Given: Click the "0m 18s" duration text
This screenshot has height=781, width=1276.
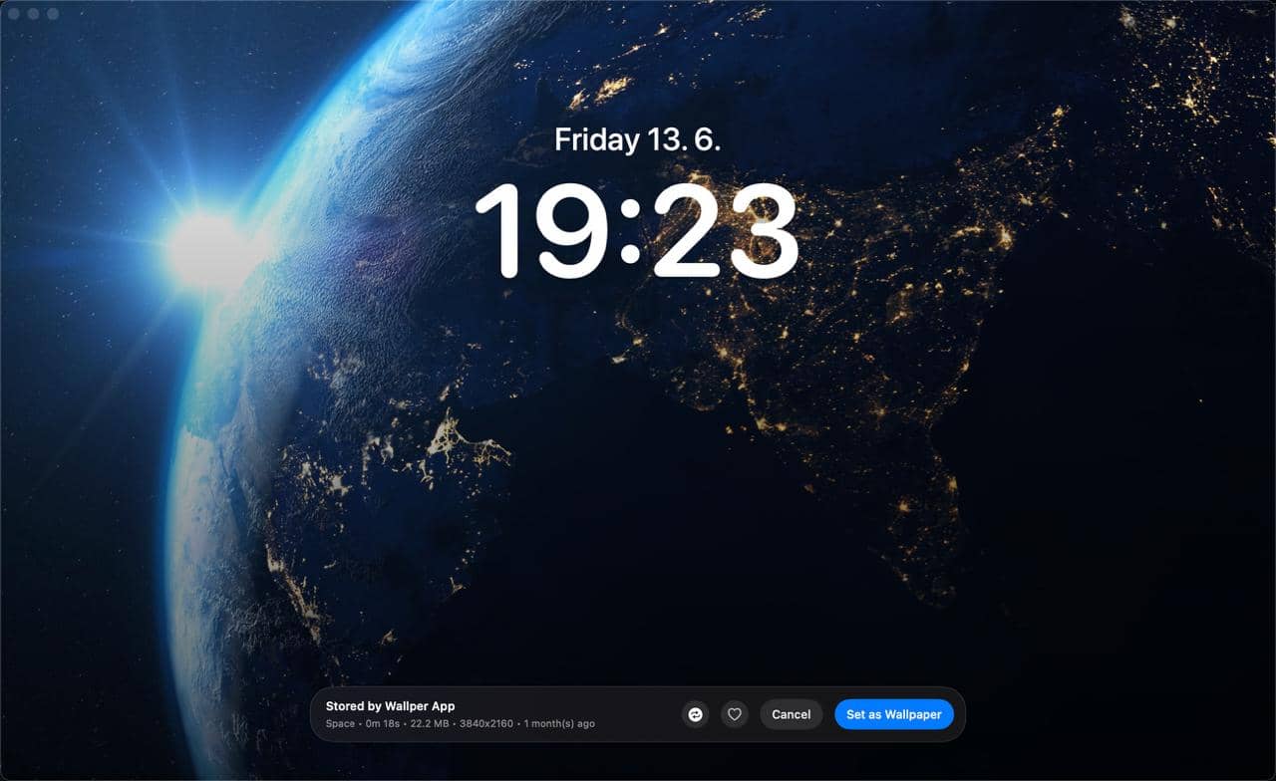Looking at the screenshot, I should (x=382, y=723).
